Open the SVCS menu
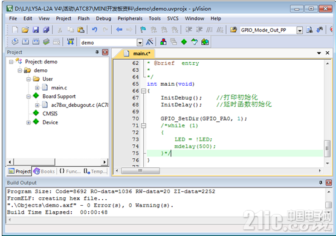The height and width of the screenshot is (236, 336). 173,18
